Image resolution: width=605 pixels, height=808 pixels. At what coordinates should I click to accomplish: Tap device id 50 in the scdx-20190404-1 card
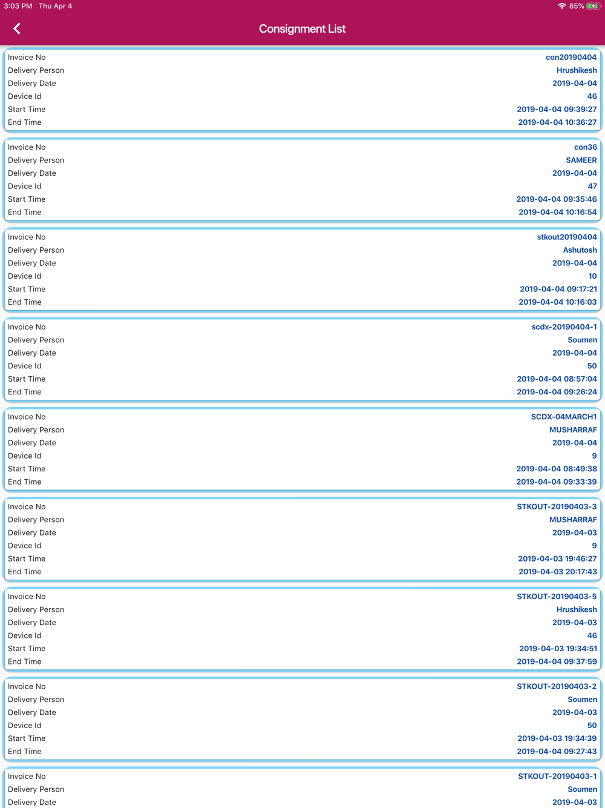(592, 366)
